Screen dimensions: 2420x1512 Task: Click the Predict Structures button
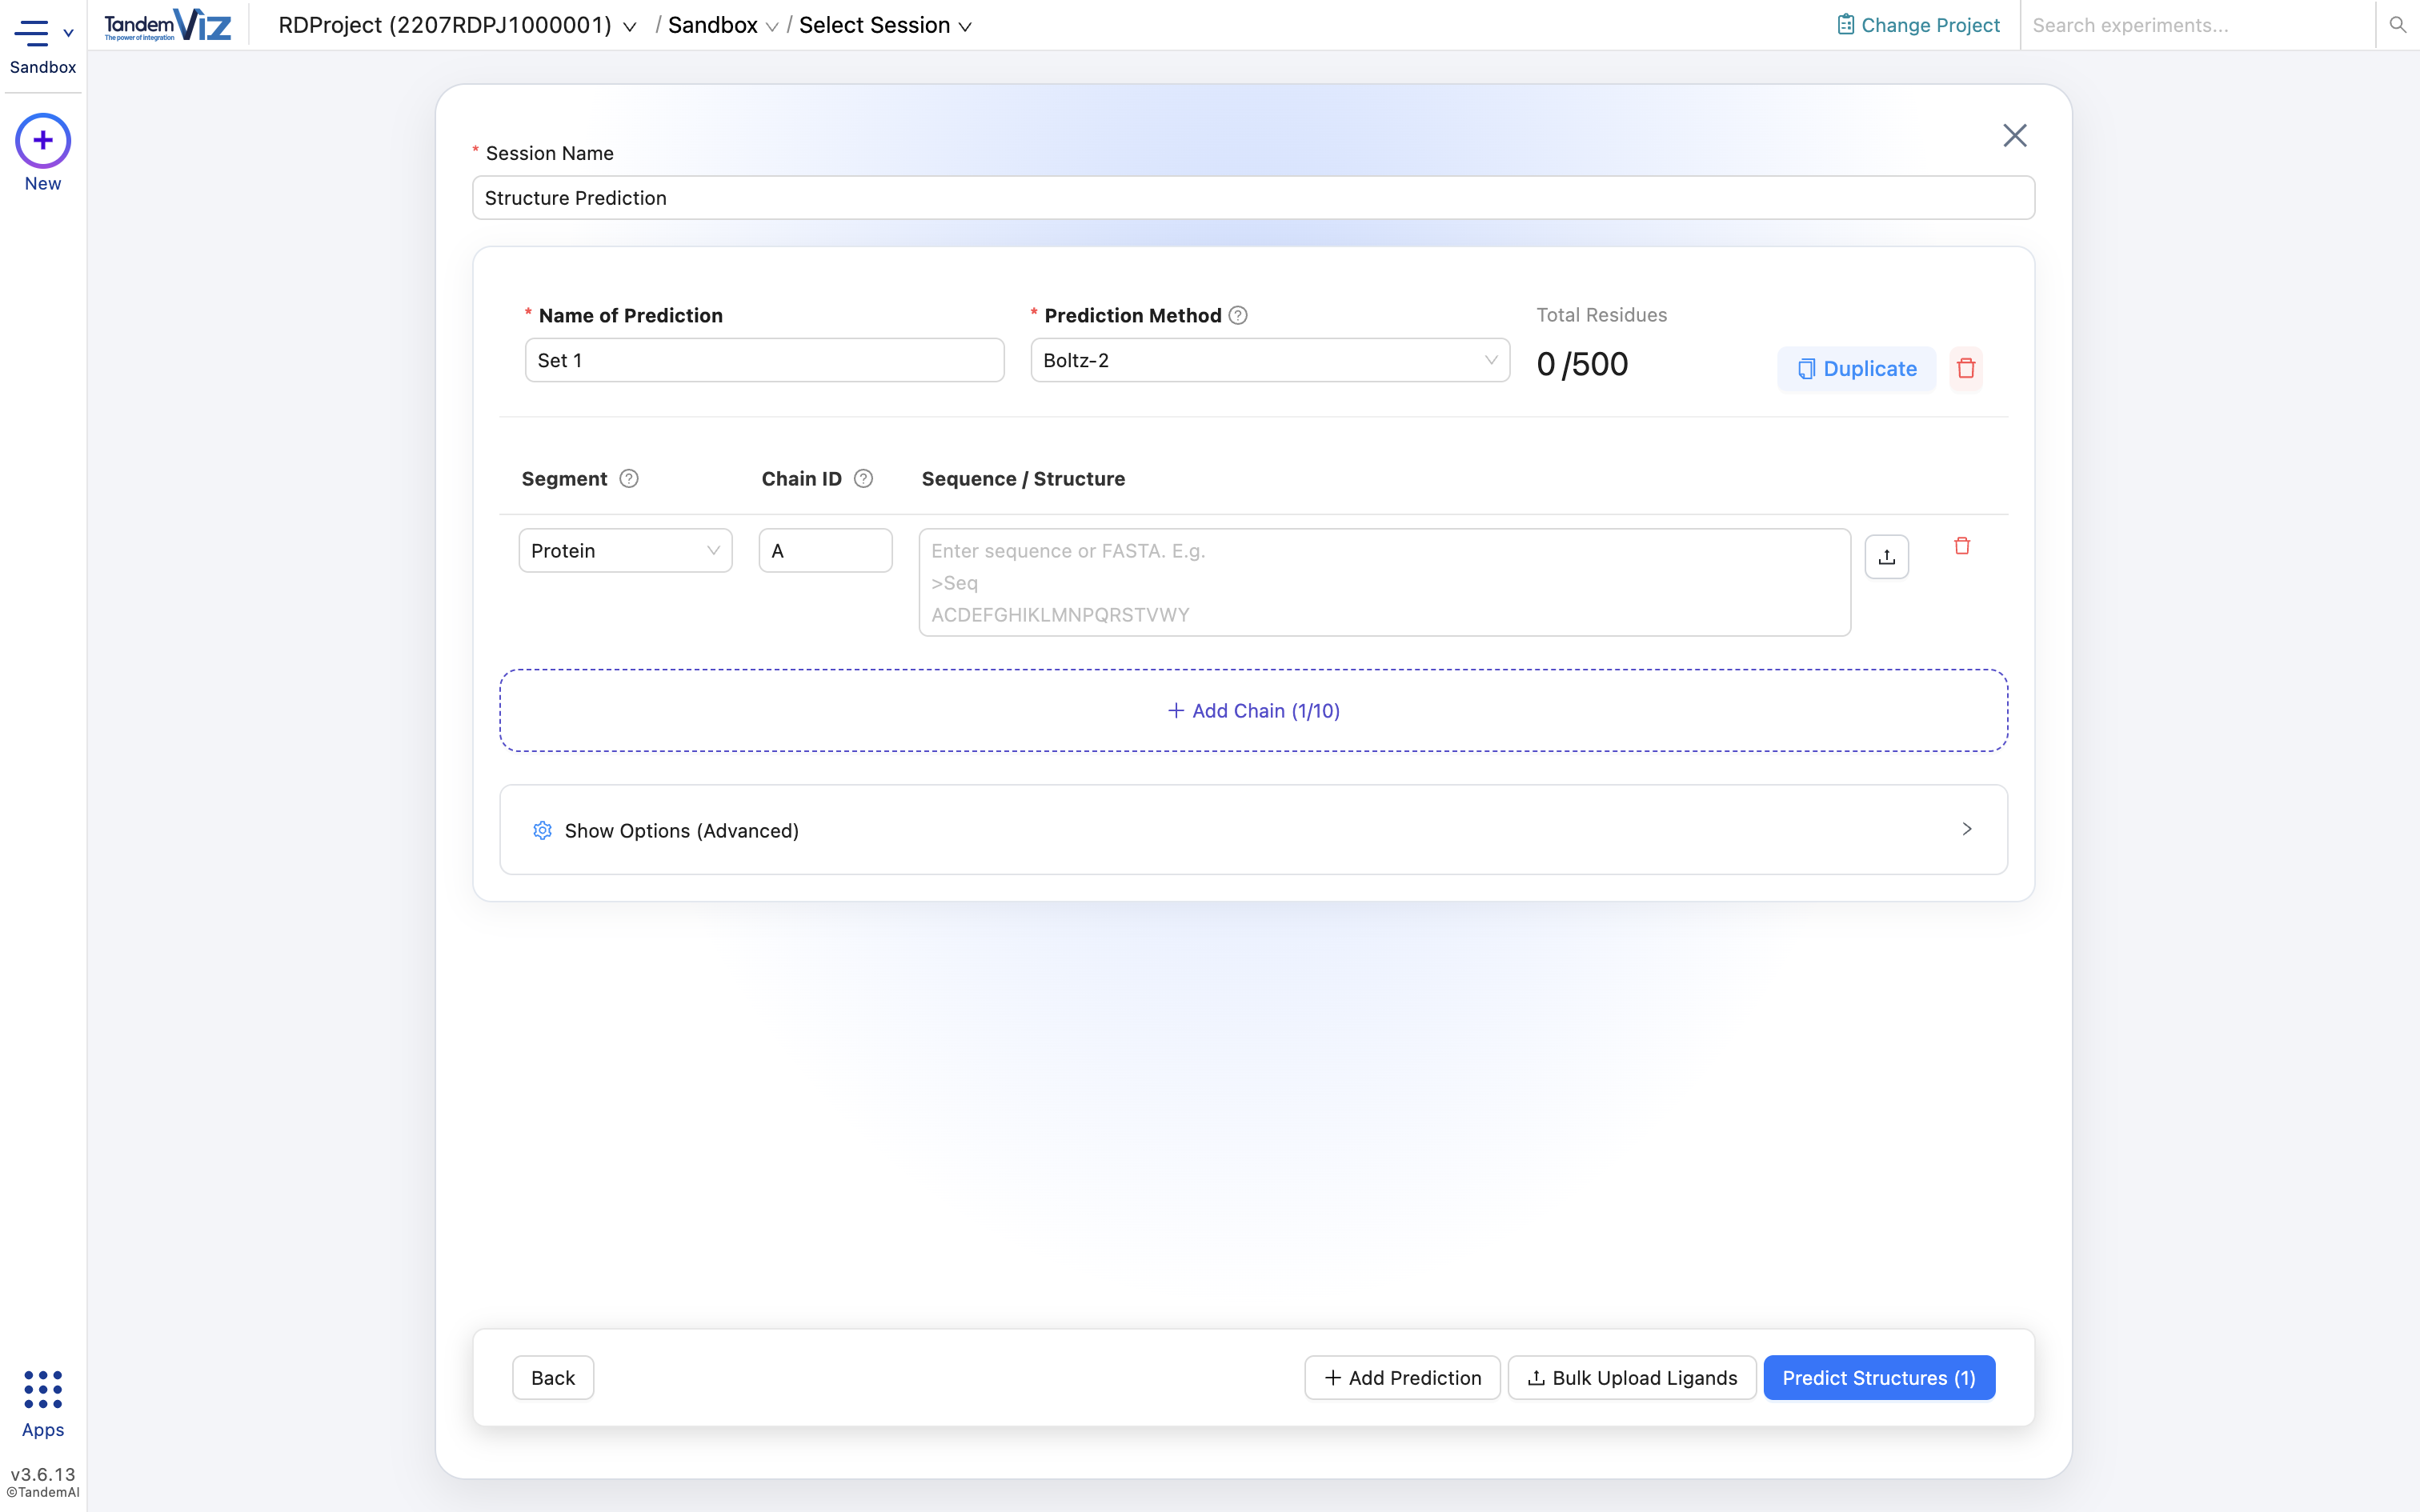click(1878, 1377)
